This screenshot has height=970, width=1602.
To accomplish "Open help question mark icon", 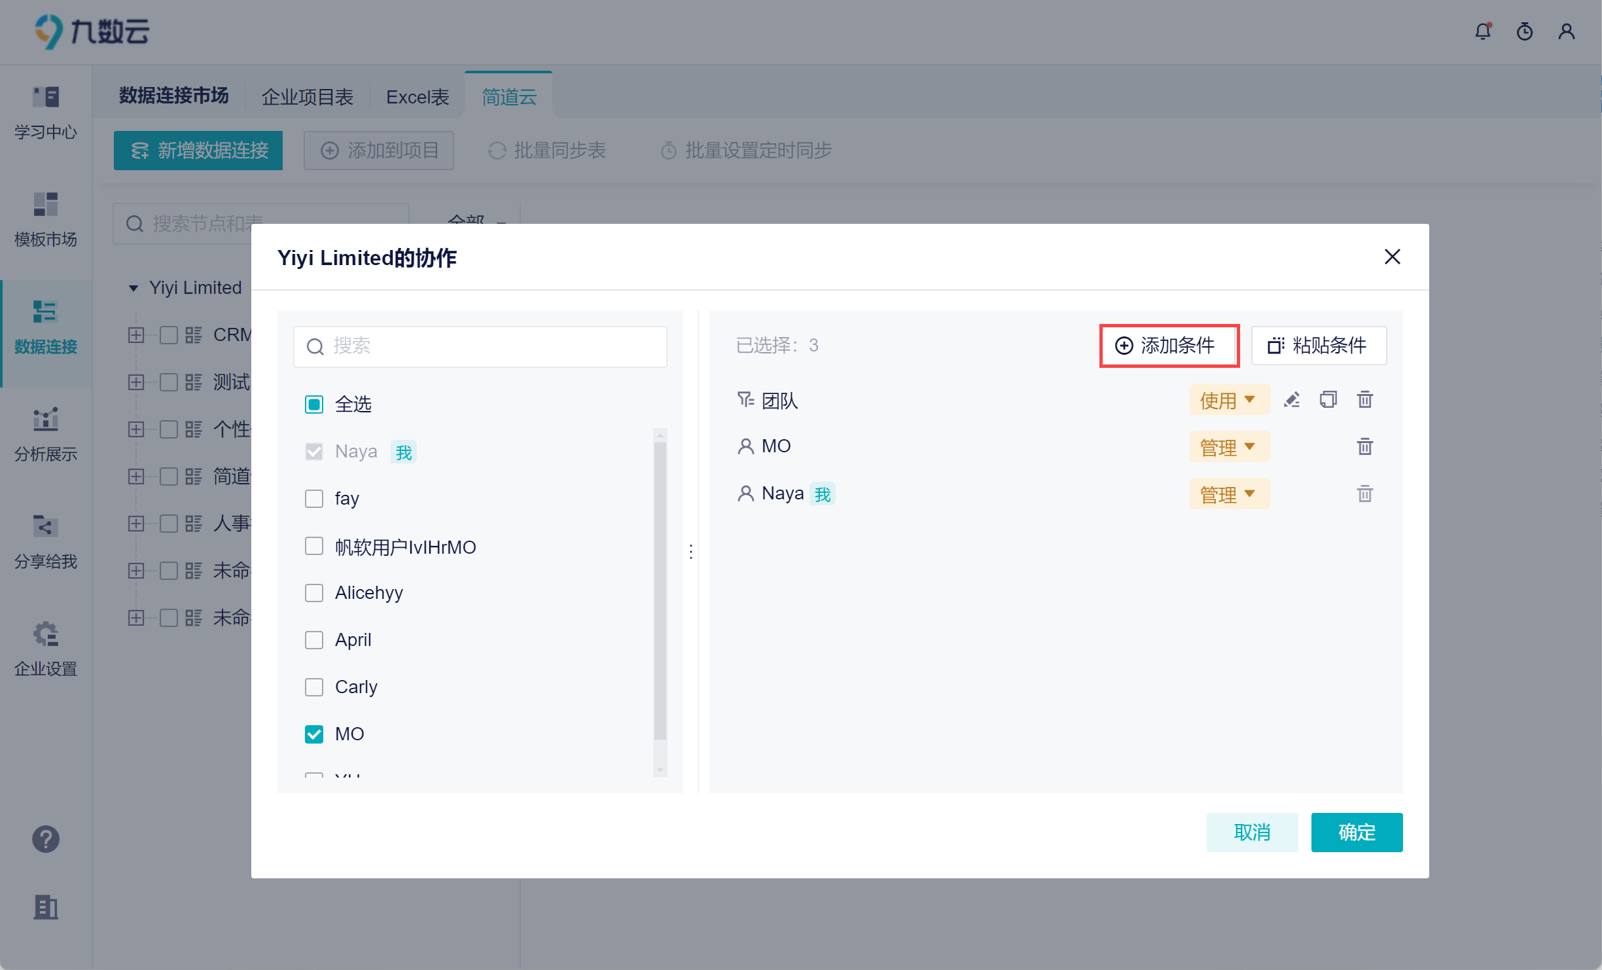I will point(46,839).
